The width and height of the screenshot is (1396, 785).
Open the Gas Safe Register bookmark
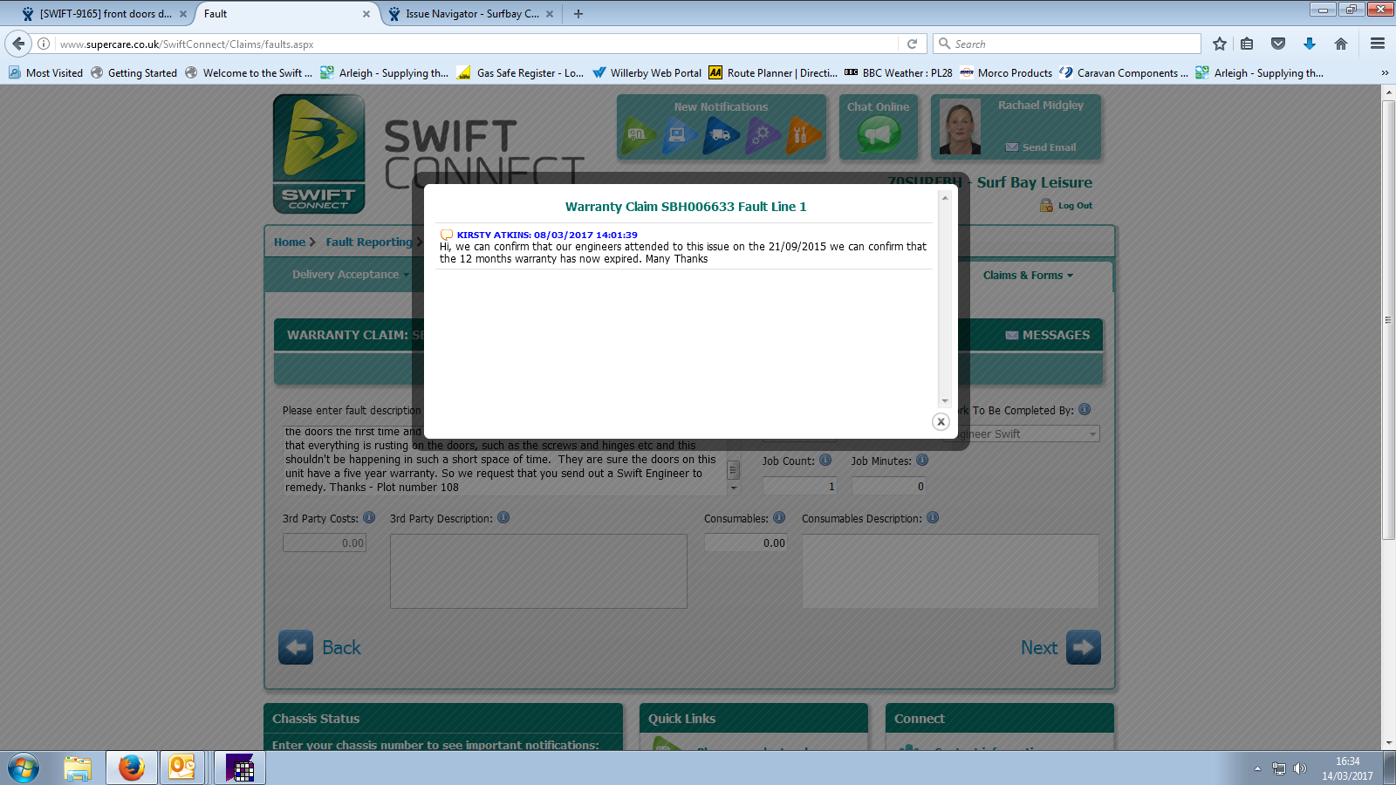tap(520, 73)
